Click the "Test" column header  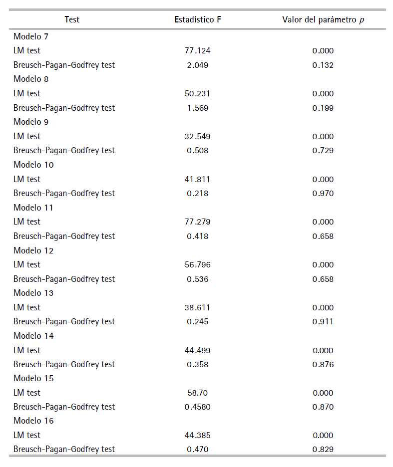point(72,19)
